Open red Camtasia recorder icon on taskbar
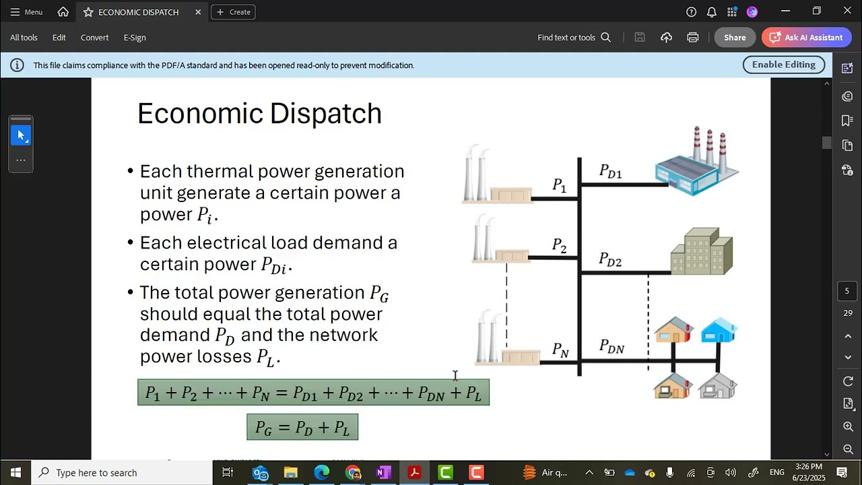Viewport: 862px width, 485px height. tap(476, 473)
